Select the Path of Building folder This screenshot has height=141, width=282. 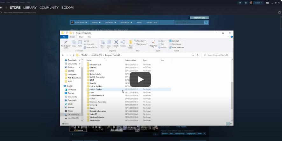tap(129, 86)
